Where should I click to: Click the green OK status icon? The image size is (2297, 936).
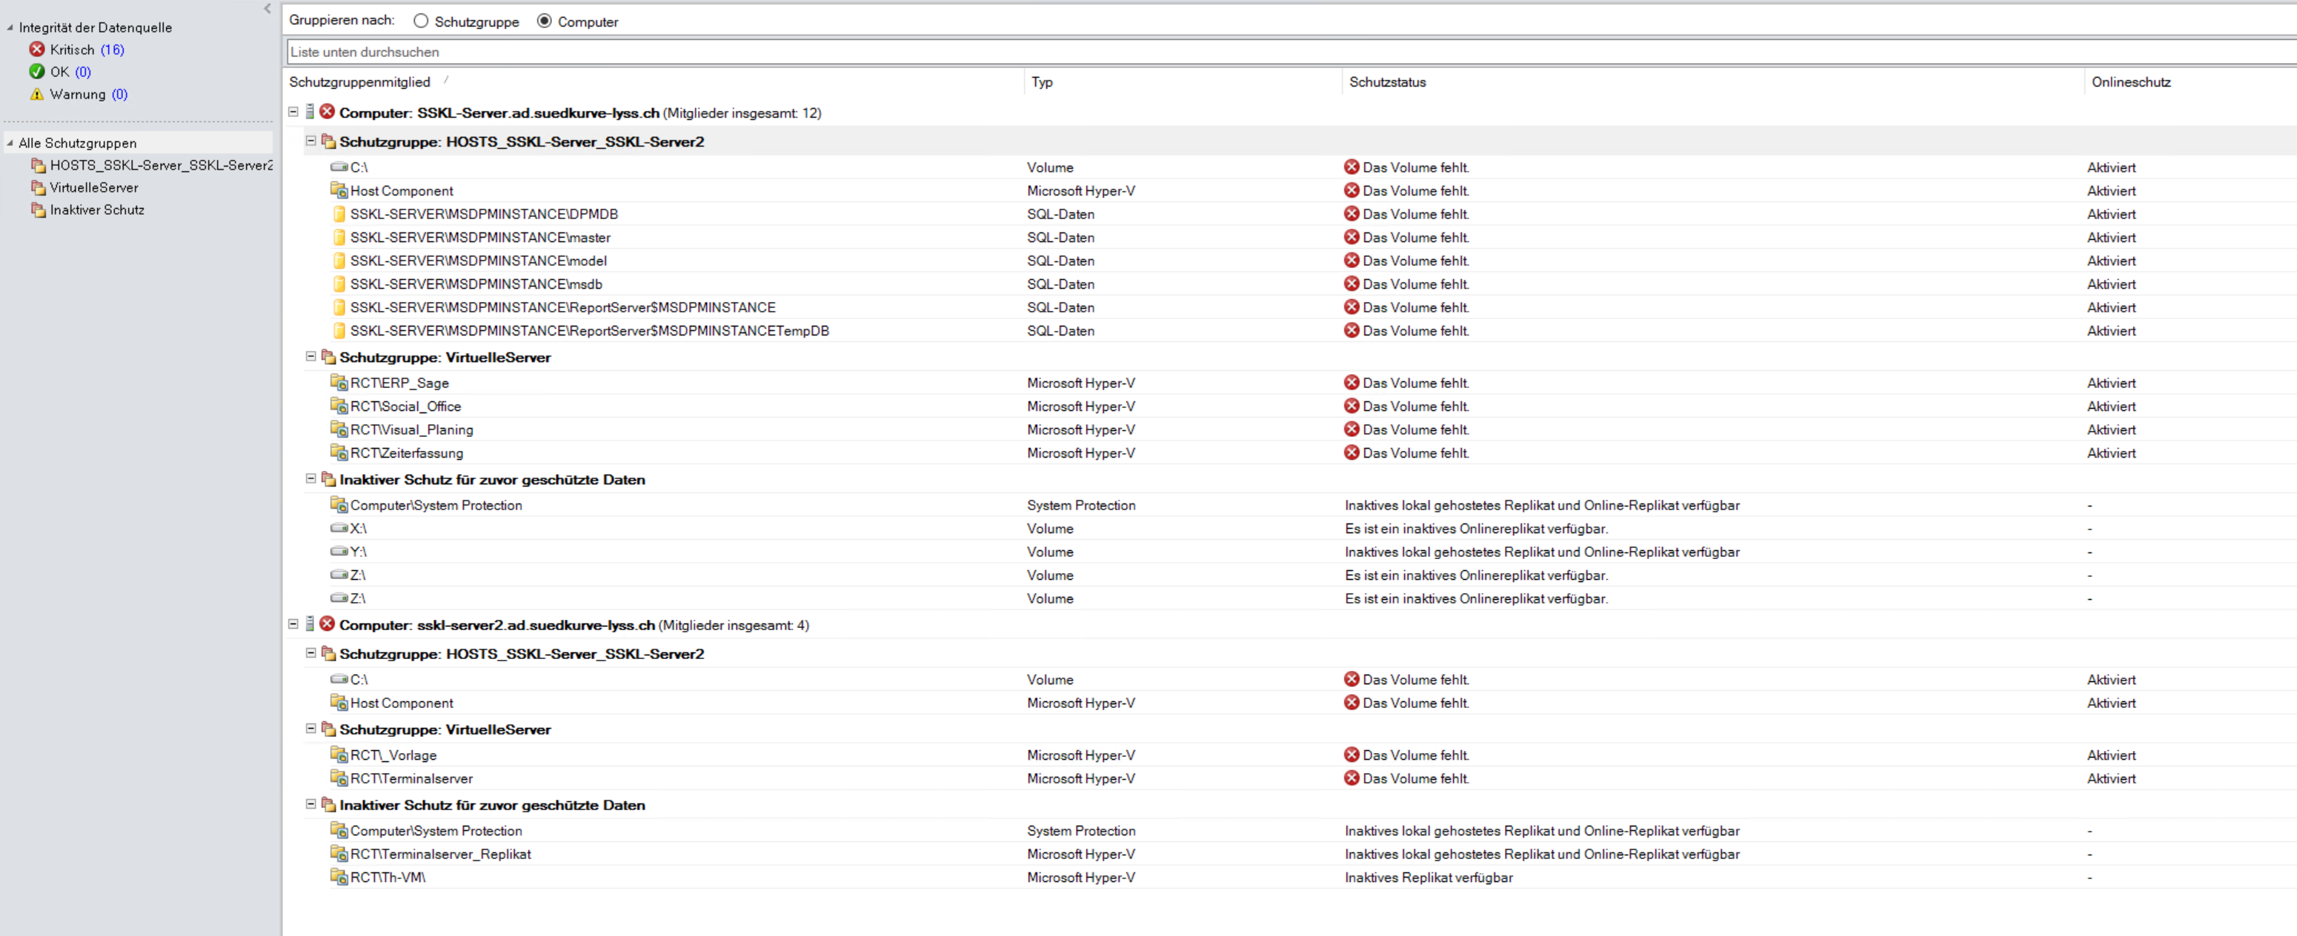click(36, 71)
